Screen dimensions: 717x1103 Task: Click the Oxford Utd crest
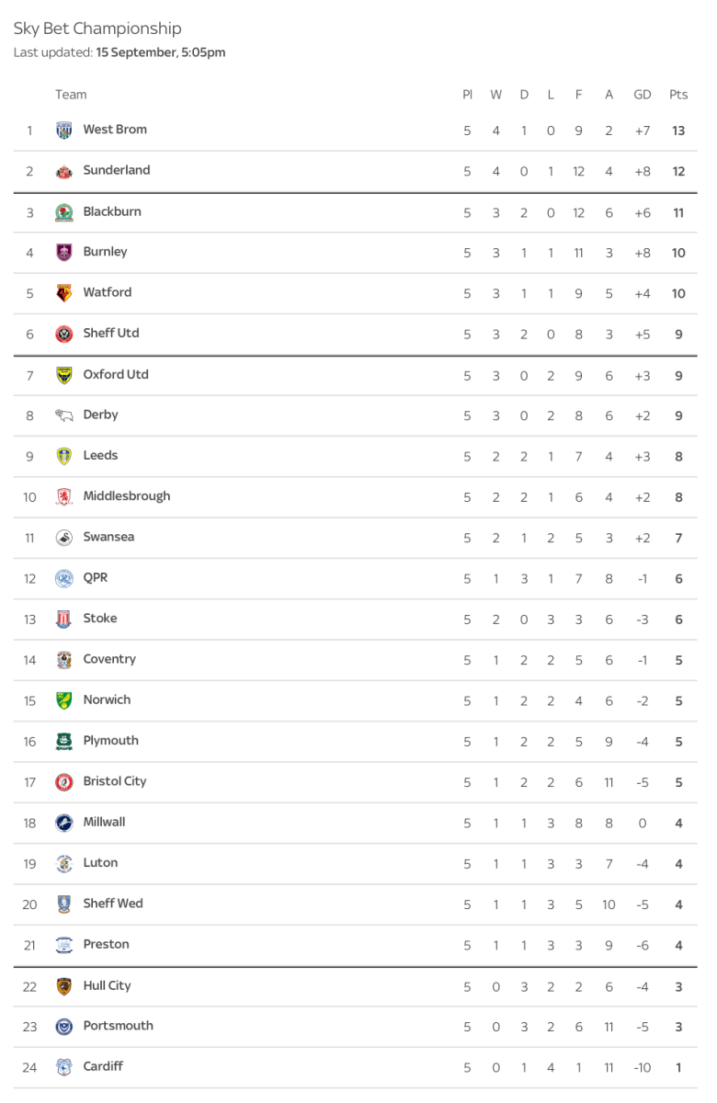pos(63,375)
